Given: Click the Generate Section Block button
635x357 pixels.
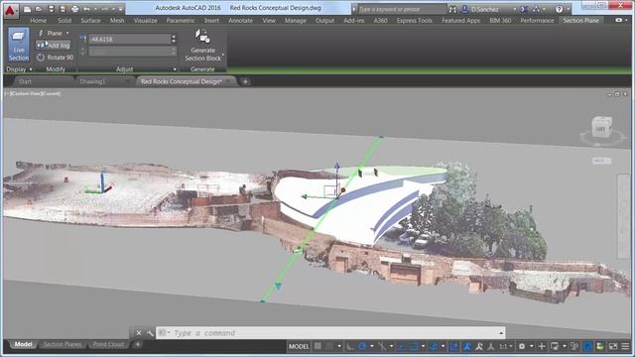Looking at the screenshot, I should 202,46.
